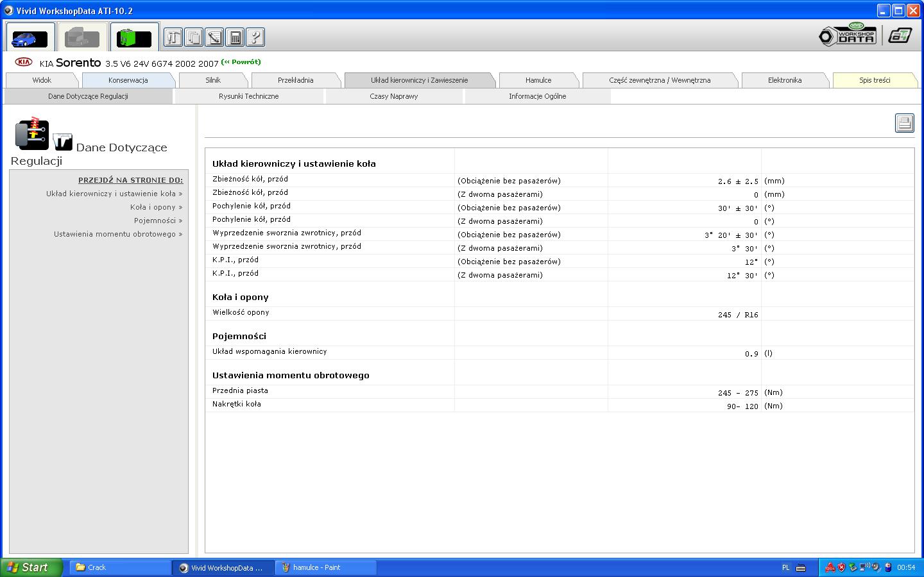Open the green books library icon
Screen dimensions: 924x577
(x=134, y=38)
